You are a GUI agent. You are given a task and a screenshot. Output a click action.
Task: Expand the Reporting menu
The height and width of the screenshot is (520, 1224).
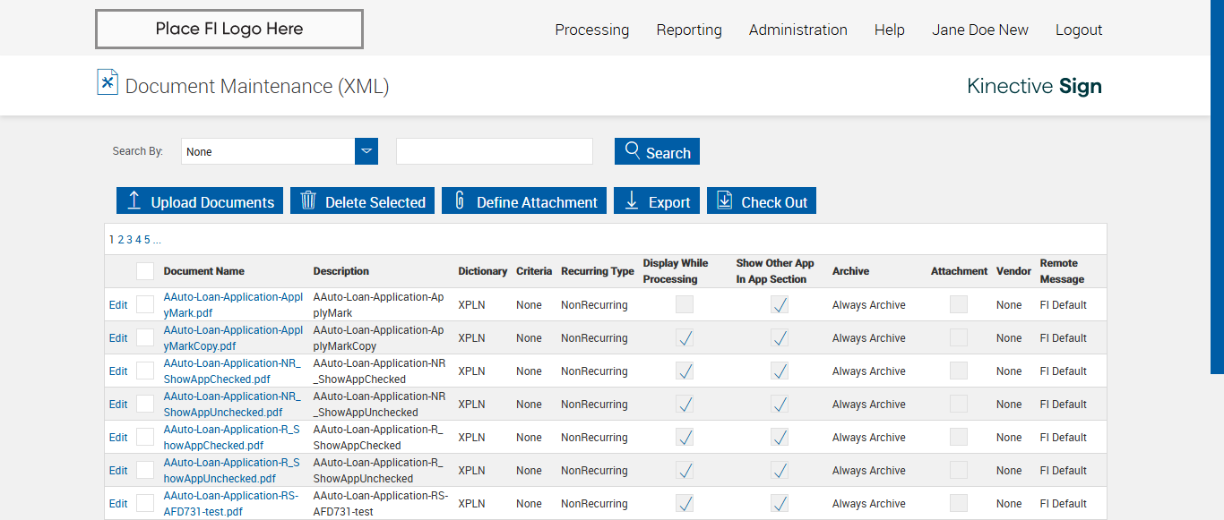tap(689, 30)
